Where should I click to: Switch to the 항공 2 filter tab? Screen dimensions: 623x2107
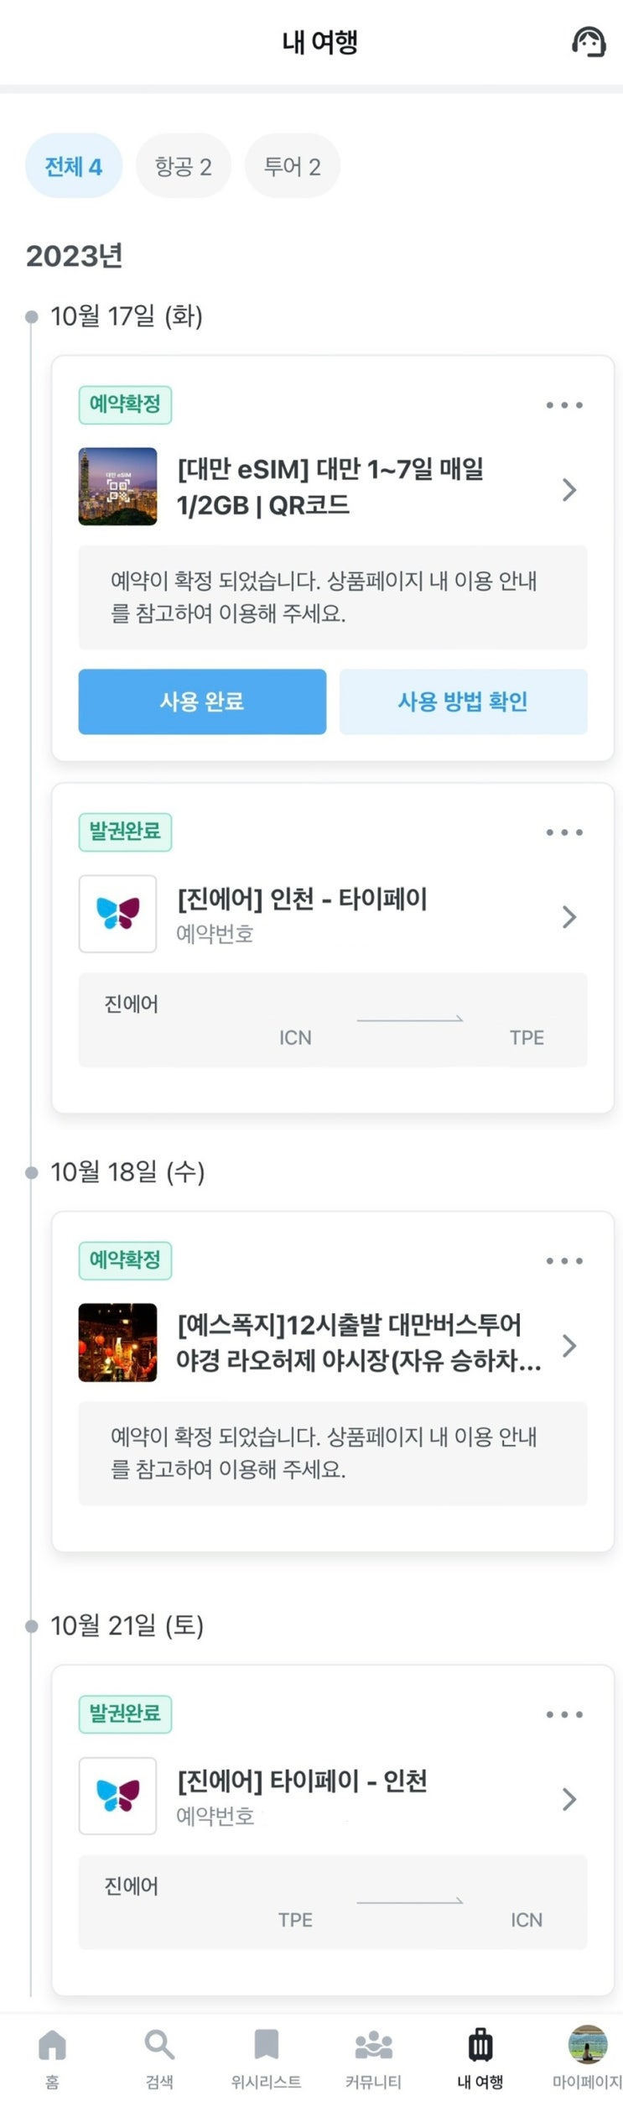tap(183, 166)
